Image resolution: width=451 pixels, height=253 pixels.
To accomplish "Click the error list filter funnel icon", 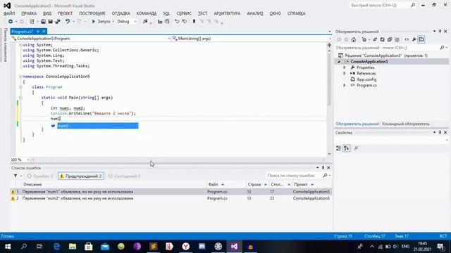I will [x=16, y=176].
